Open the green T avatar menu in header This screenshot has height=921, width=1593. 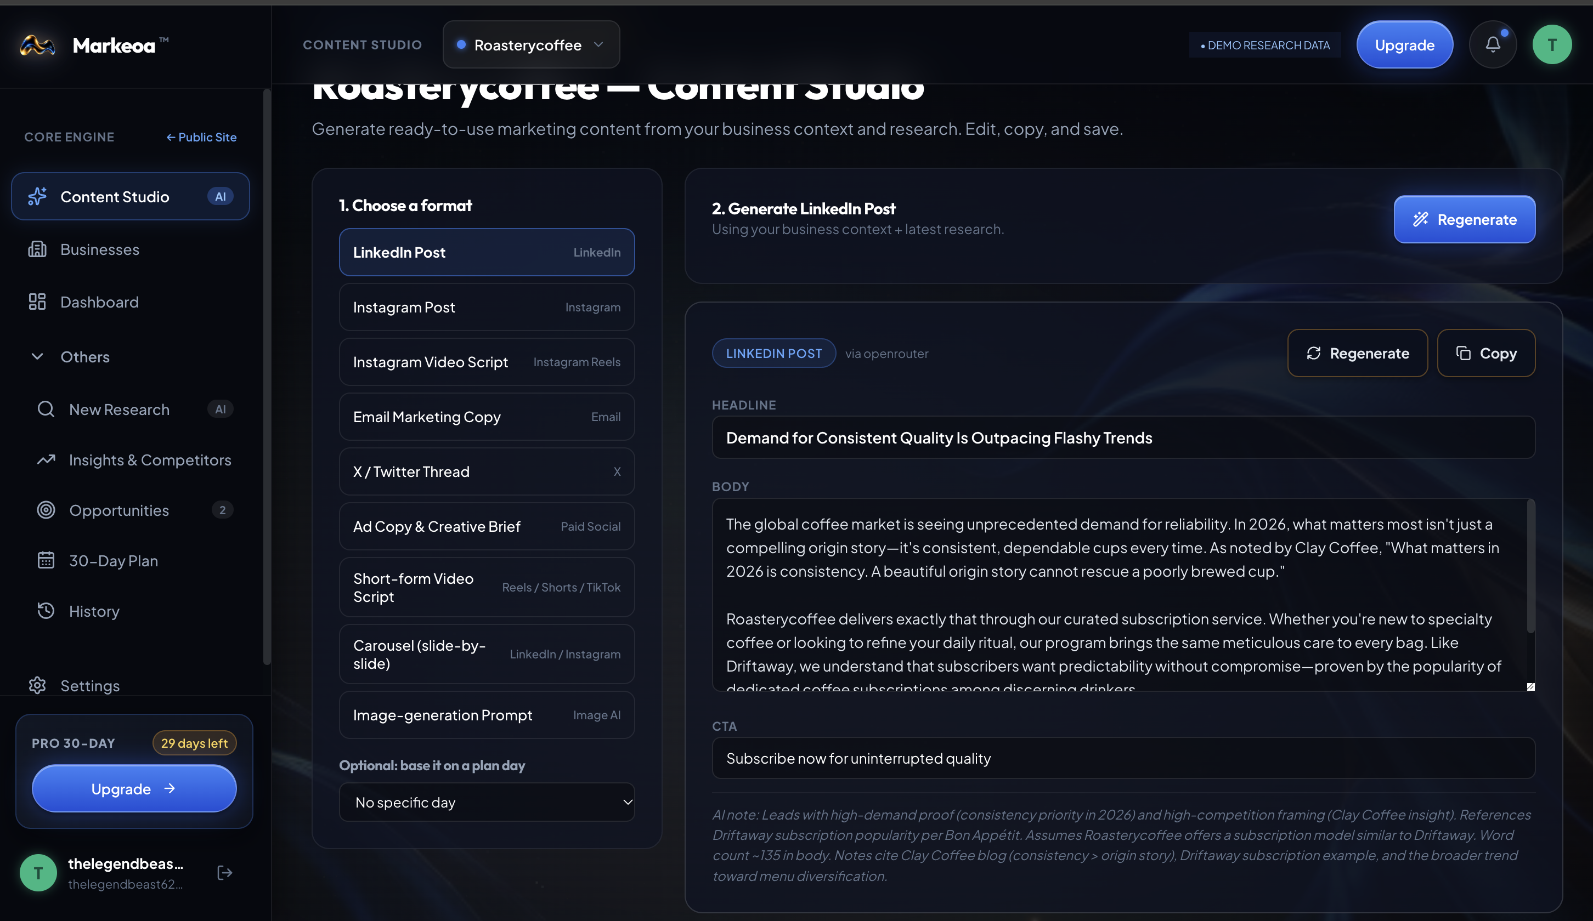point(1552,44)
